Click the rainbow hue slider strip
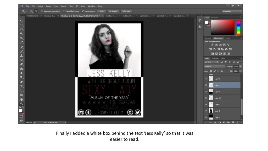 [238, 27]
